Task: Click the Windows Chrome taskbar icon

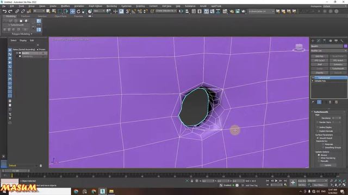Action: (x=94, y=191)
